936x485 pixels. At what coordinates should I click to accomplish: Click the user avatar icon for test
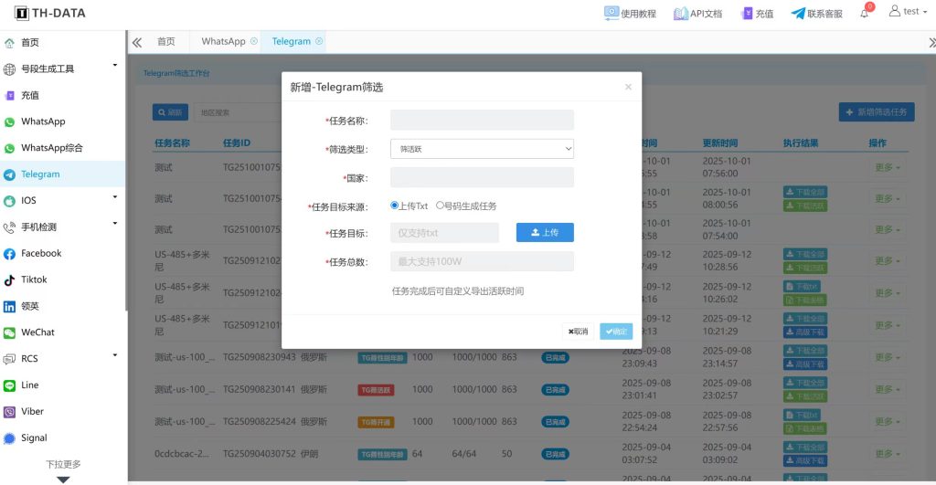click(894, 11)
